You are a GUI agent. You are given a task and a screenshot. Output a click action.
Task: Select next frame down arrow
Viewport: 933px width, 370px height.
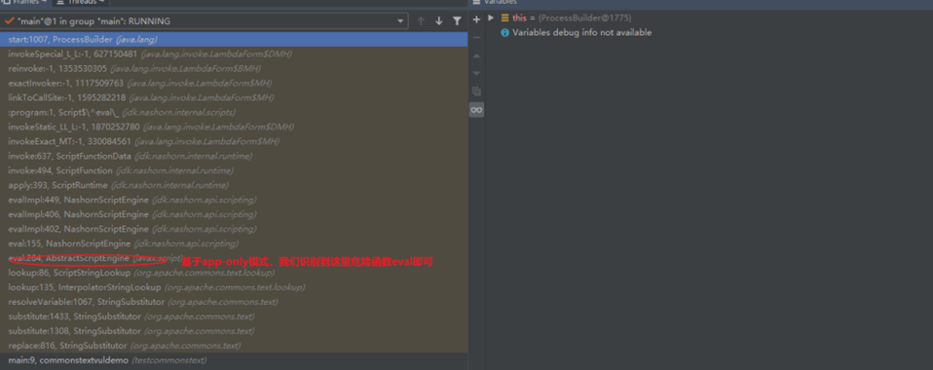coord(439,20)
